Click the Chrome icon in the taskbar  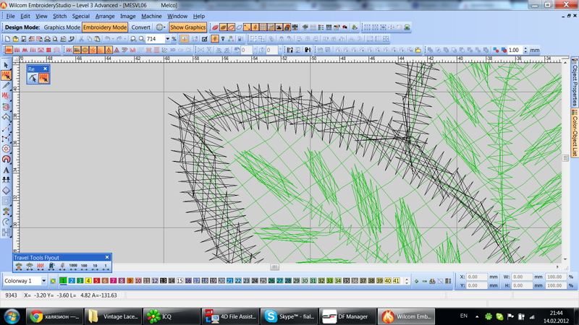click(x=35, y=316)
